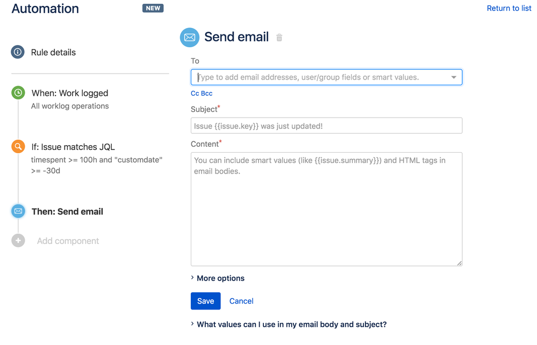Add Cc recipients to the email
Viewport: 537px width, 345px height.
pyautogui.click(x=194, y=93)
